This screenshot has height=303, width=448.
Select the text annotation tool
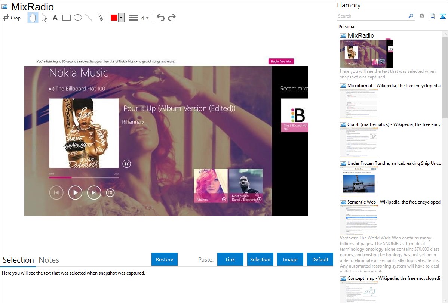55,18
